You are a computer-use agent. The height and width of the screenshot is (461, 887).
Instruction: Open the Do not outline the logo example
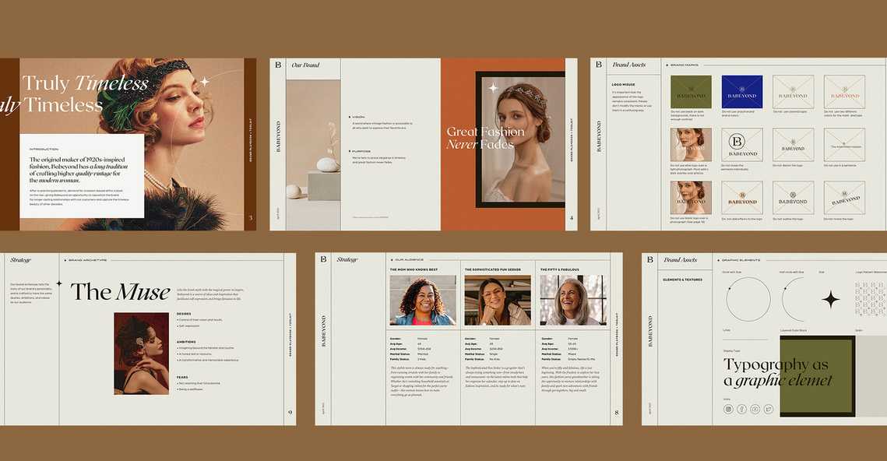[793, 198]
